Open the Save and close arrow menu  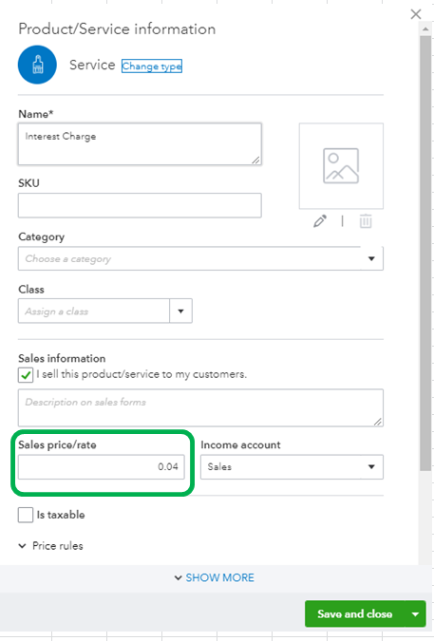coord(416,614)
